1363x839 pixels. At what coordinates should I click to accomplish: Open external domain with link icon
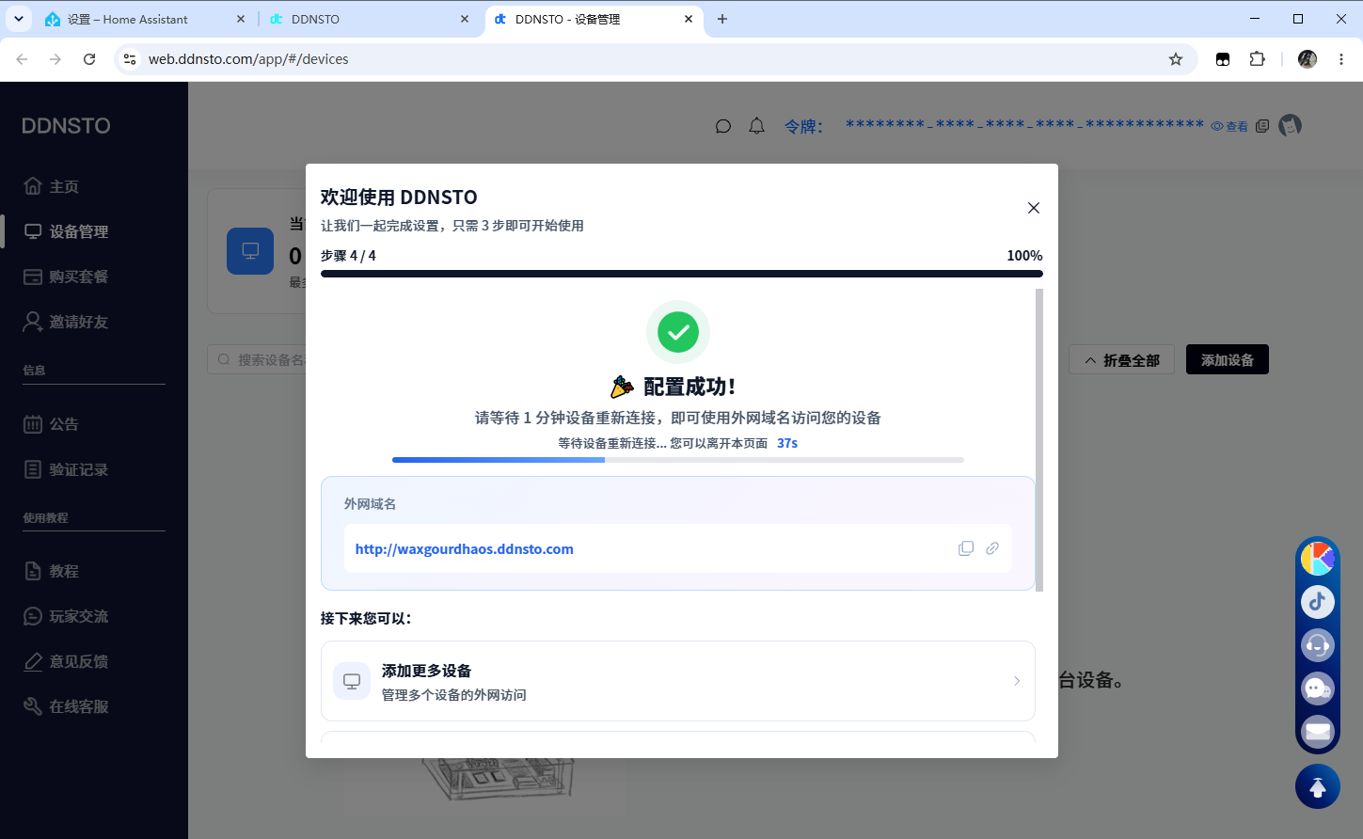point(992,548)
